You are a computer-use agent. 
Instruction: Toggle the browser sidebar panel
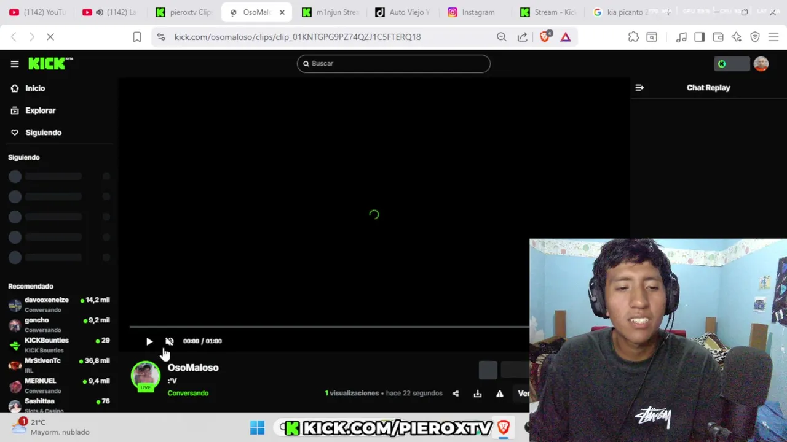click(x=700, y=37)
